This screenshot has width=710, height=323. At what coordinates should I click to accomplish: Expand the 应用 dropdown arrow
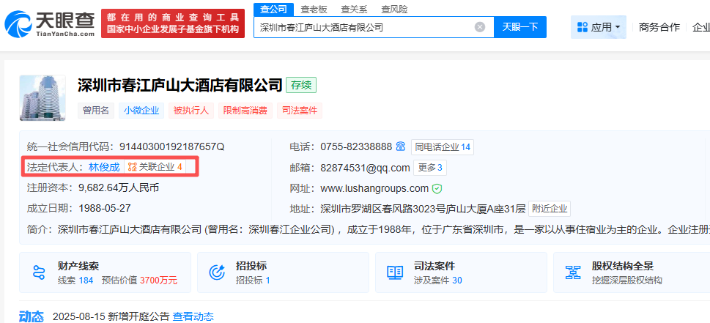618,28
